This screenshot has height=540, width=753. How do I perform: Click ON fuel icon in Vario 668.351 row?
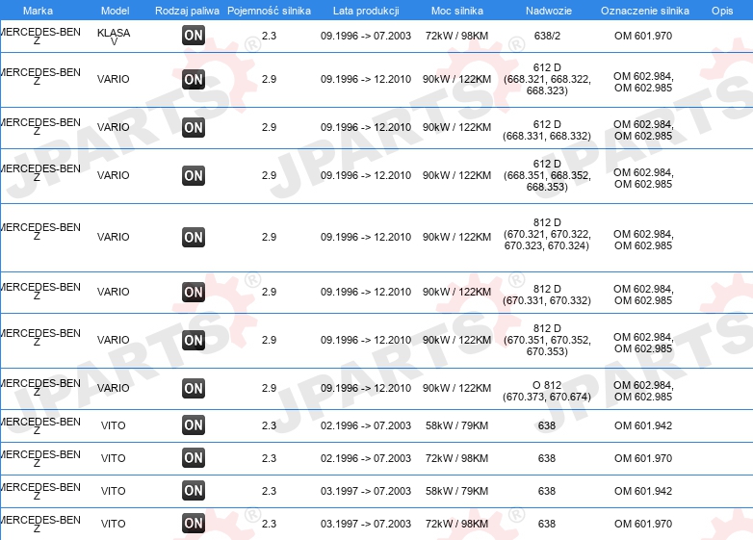[194, 175]
